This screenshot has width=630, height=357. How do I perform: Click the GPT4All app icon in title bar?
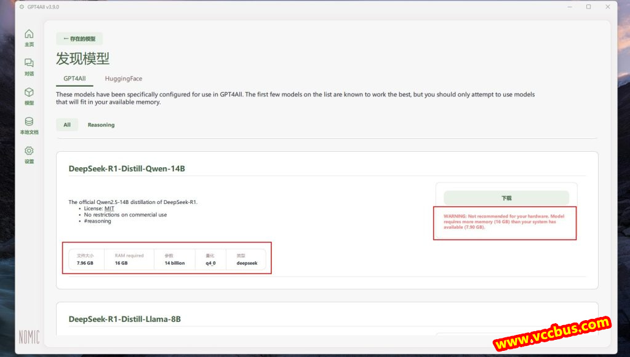coord(22,7)
